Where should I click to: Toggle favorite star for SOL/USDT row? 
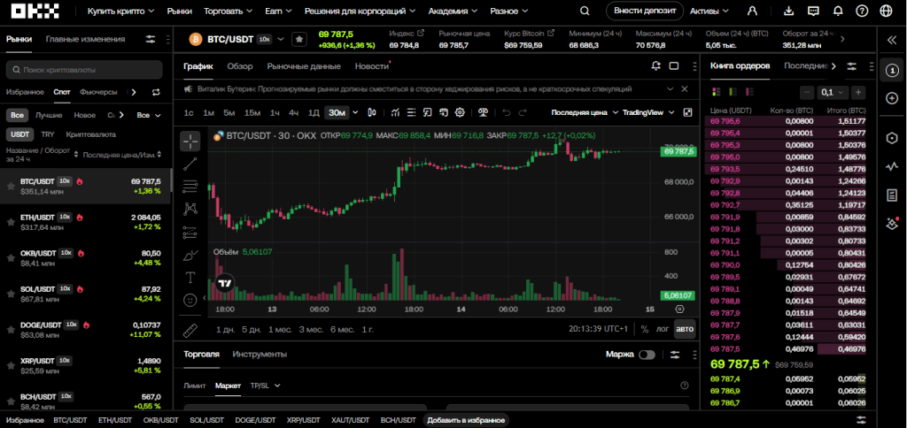pos(10,294)
